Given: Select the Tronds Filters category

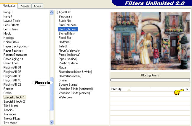Looking at the screenshot, I should click(12, 119).
